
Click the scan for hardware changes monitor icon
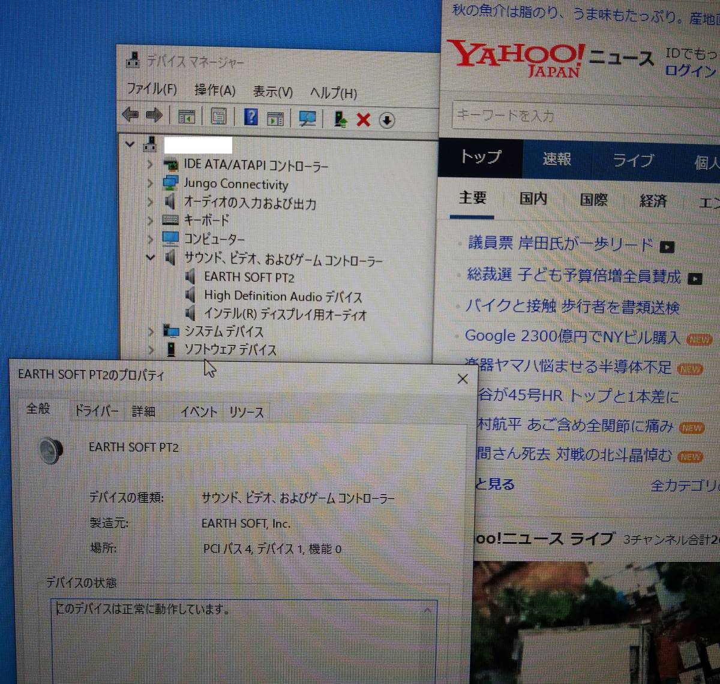(x=308, y=119)
